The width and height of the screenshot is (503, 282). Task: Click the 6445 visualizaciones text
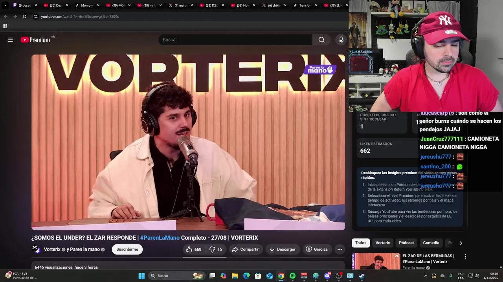coord(54,267)
